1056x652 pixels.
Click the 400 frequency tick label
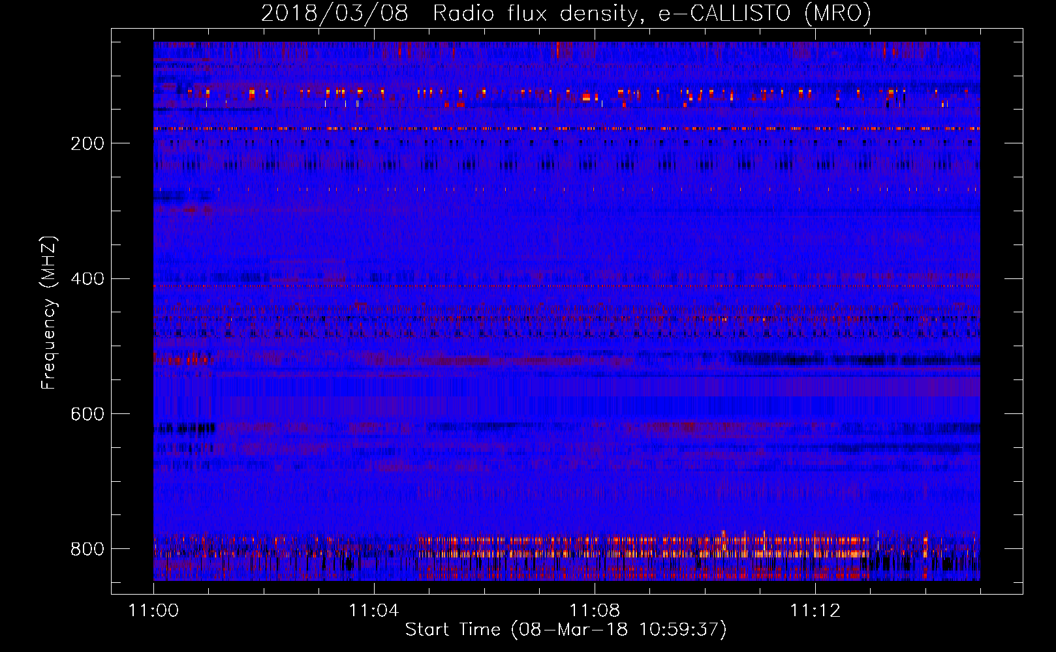click(x=87, y=279)
